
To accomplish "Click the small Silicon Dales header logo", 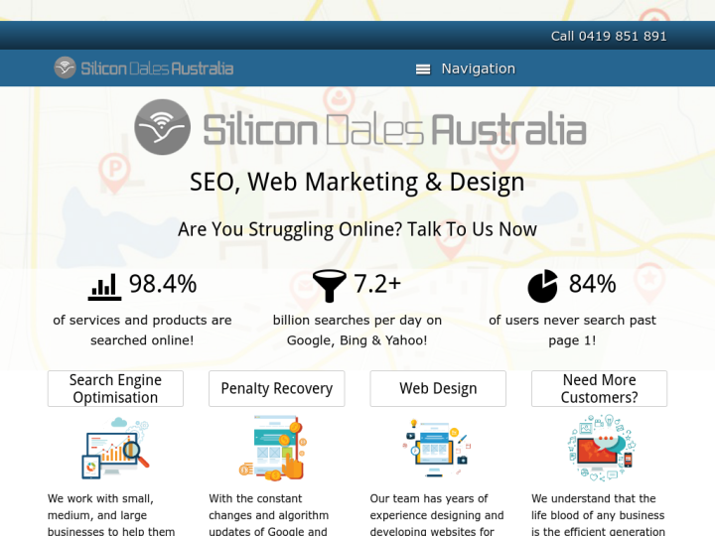I will 144,67.
